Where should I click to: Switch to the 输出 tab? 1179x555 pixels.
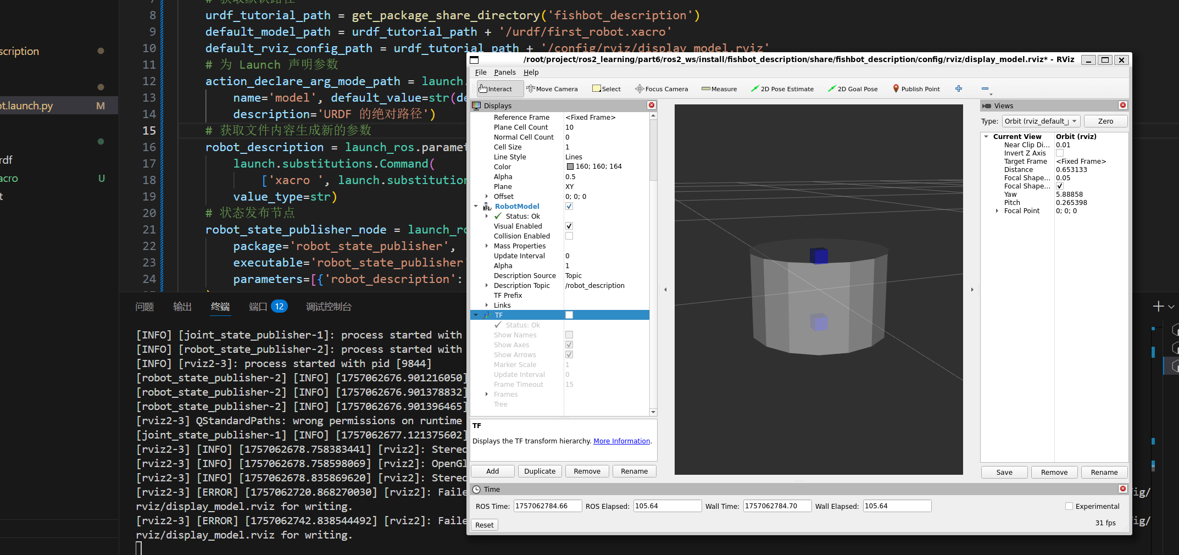click(x=182, y=307)
